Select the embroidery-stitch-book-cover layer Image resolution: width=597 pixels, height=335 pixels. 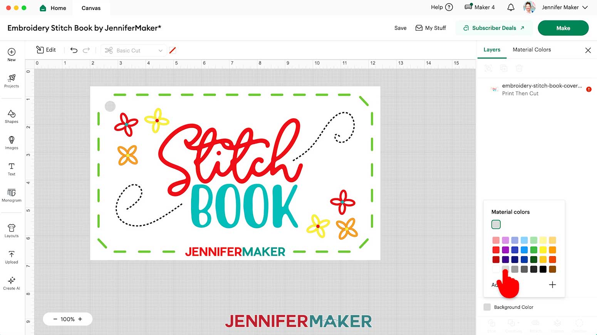coord(537,89)
